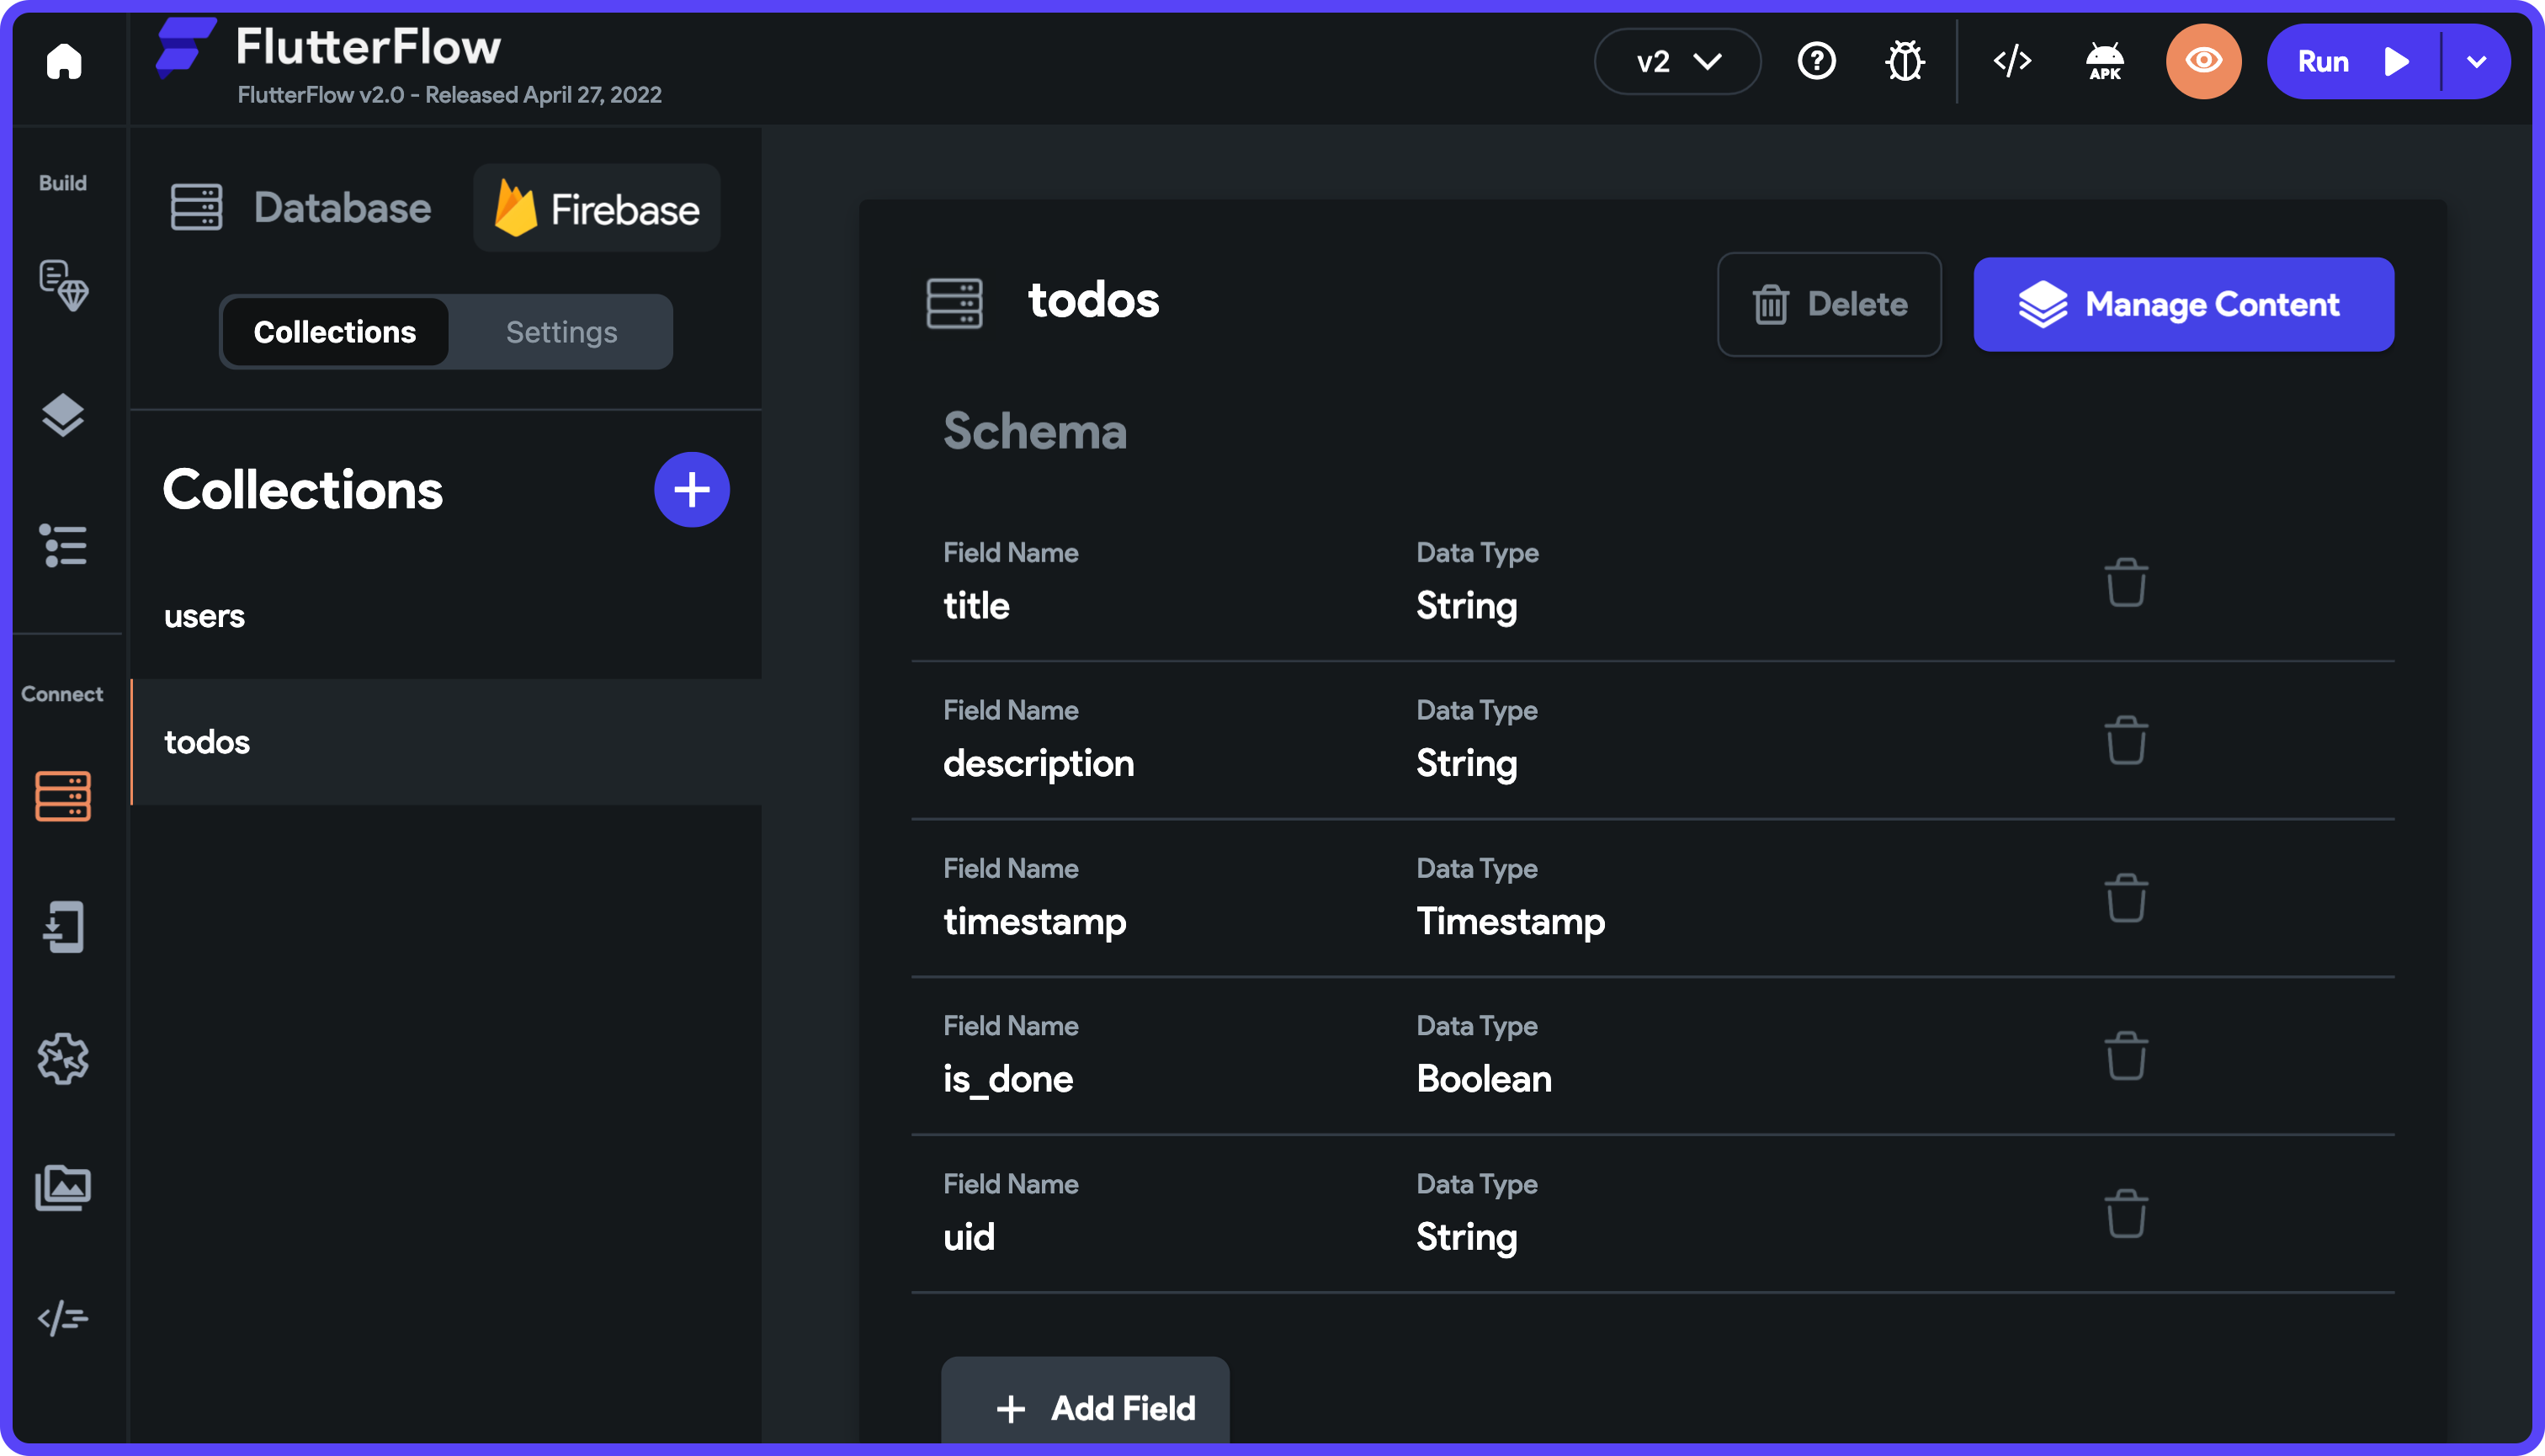This screenshot has height=1456, width=2545.
Task: Delete the description field trash icon
Action: click(x=2126, y=740)
